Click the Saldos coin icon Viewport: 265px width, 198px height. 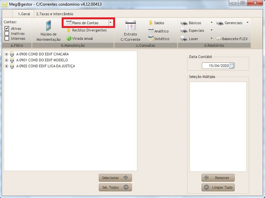151,23
